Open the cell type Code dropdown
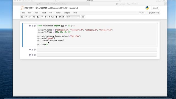 point(73,17)
